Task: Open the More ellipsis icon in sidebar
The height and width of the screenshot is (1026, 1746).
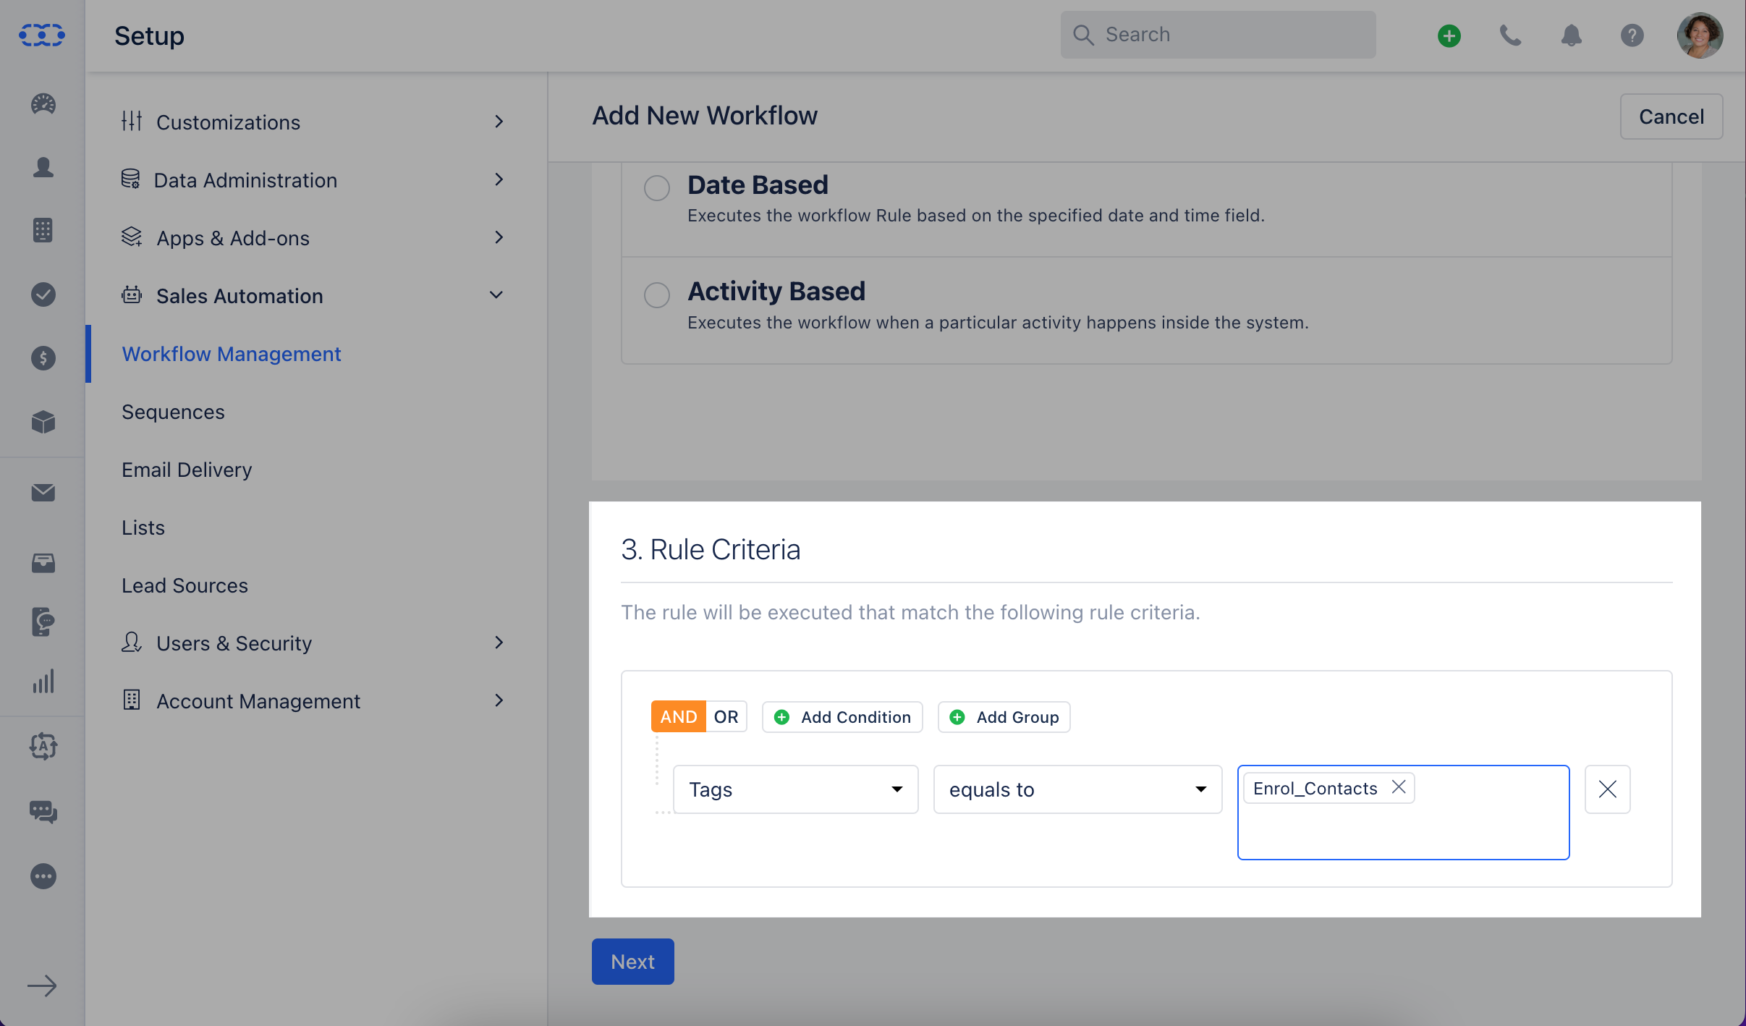Action: (x=43, y=876)
